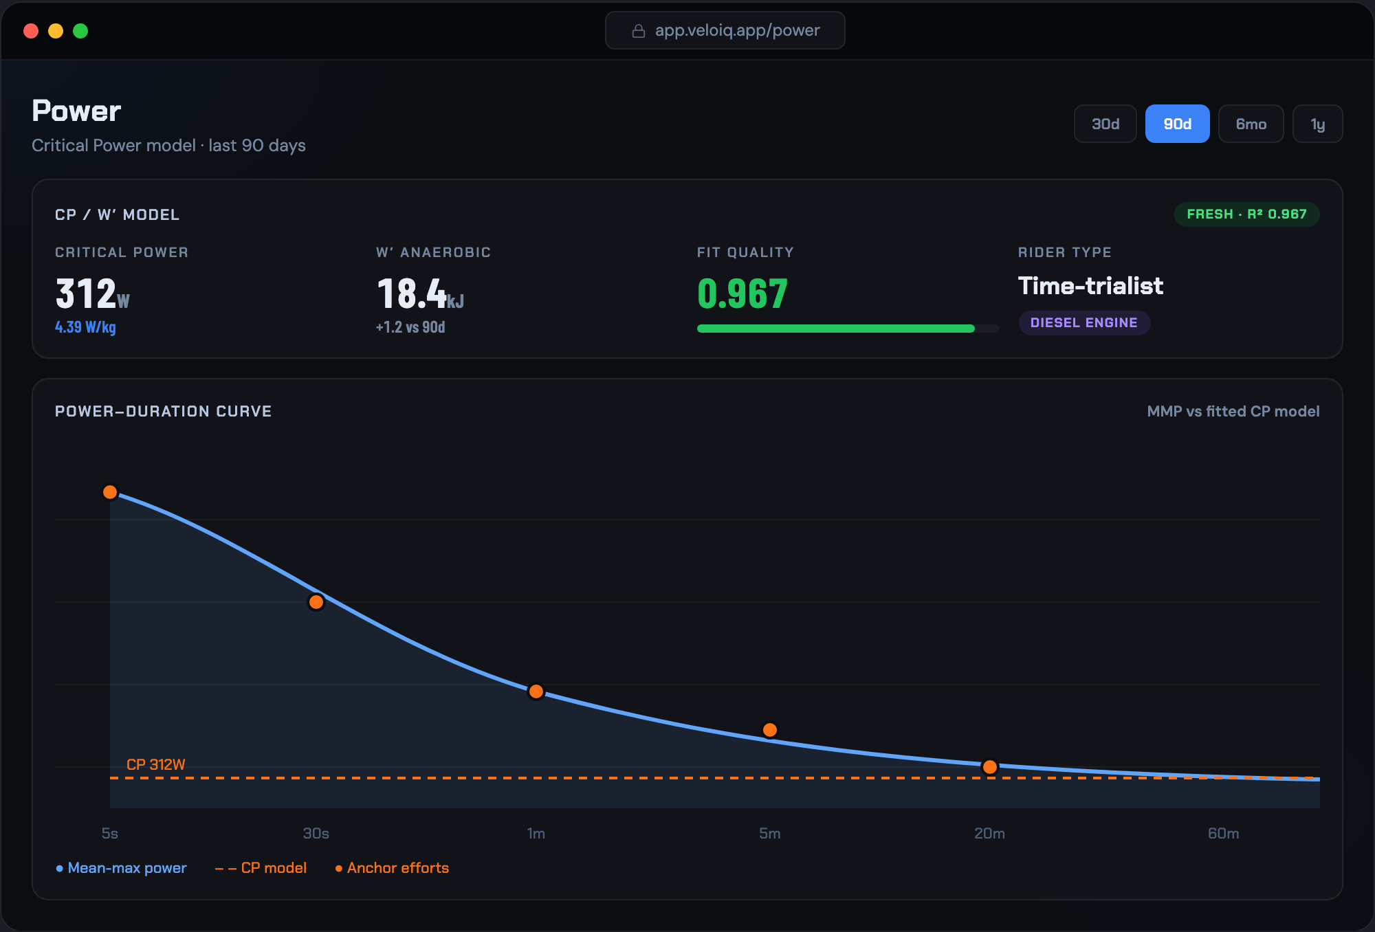Switch to the 1y range
This screenshot has height=932, width=1375.
1317,124
